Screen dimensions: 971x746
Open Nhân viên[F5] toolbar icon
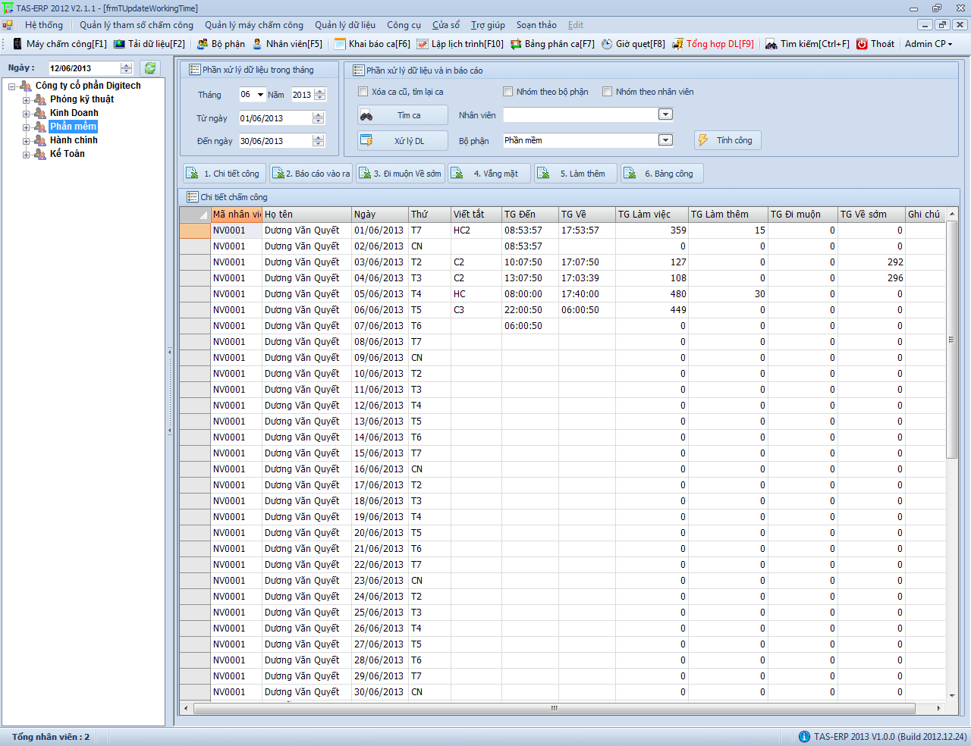(257, 44)
